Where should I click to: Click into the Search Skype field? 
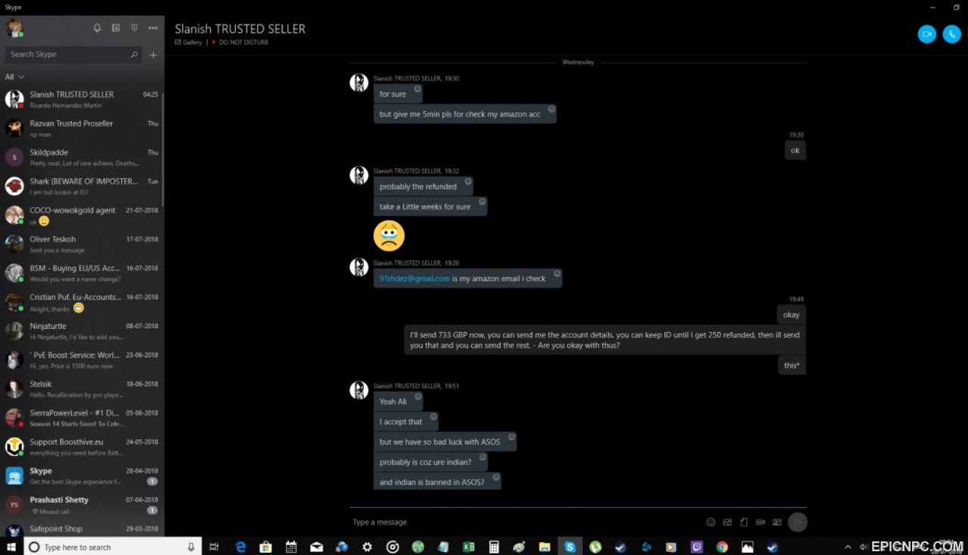pyautogui.click(x=68, y=54)
